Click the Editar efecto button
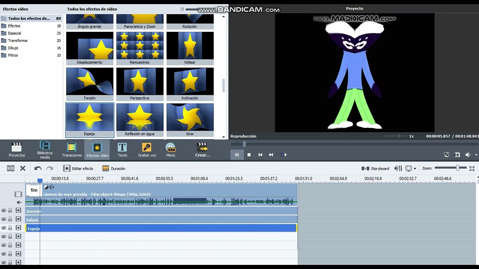The image size is (479, 269). (78, 168)
